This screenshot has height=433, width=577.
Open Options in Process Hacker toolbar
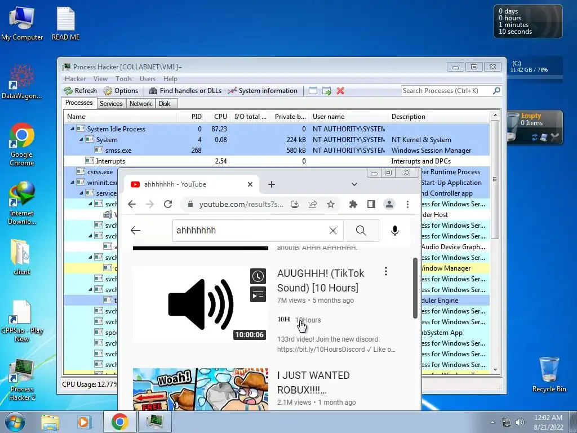[x=121, y=91]
